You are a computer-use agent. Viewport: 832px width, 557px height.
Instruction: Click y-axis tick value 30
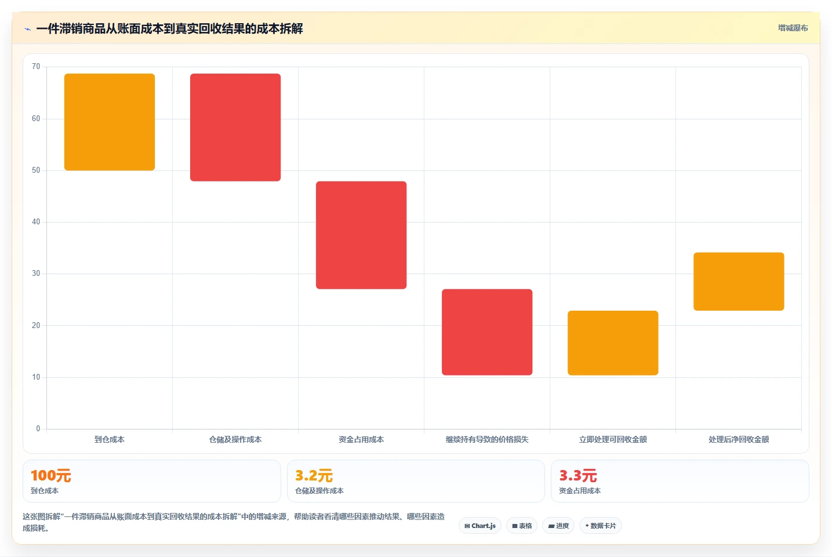(x=36, y=274)
